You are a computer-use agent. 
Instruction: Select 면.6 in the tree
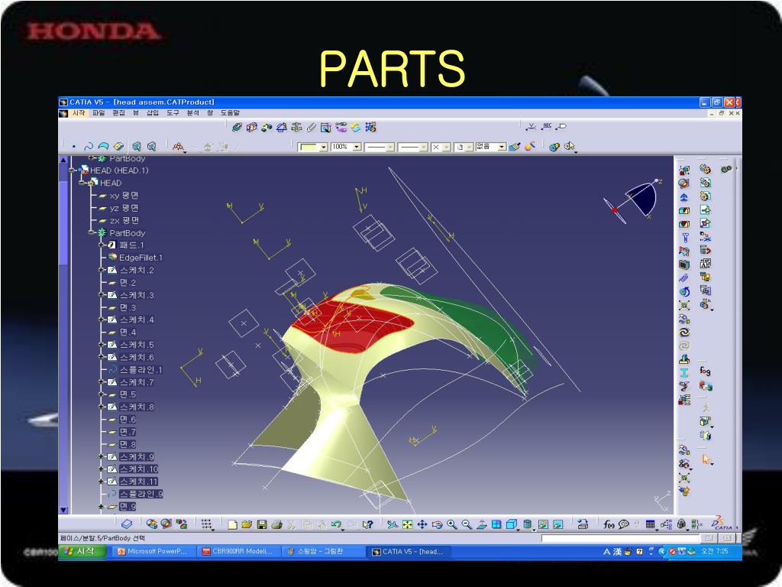(128, 420)
